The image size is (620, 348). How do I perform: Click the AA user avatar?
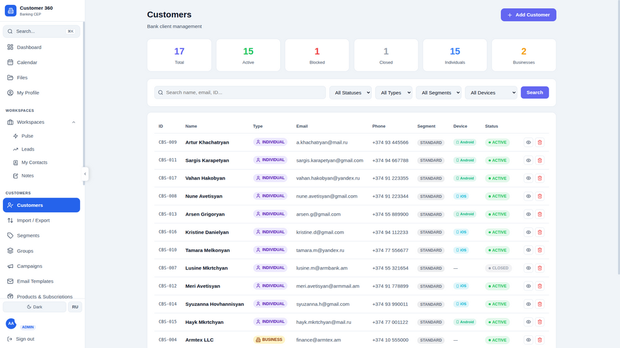click(11, 324)
